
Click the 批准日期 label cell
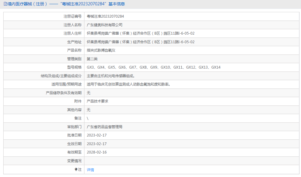tap(44, 135)
